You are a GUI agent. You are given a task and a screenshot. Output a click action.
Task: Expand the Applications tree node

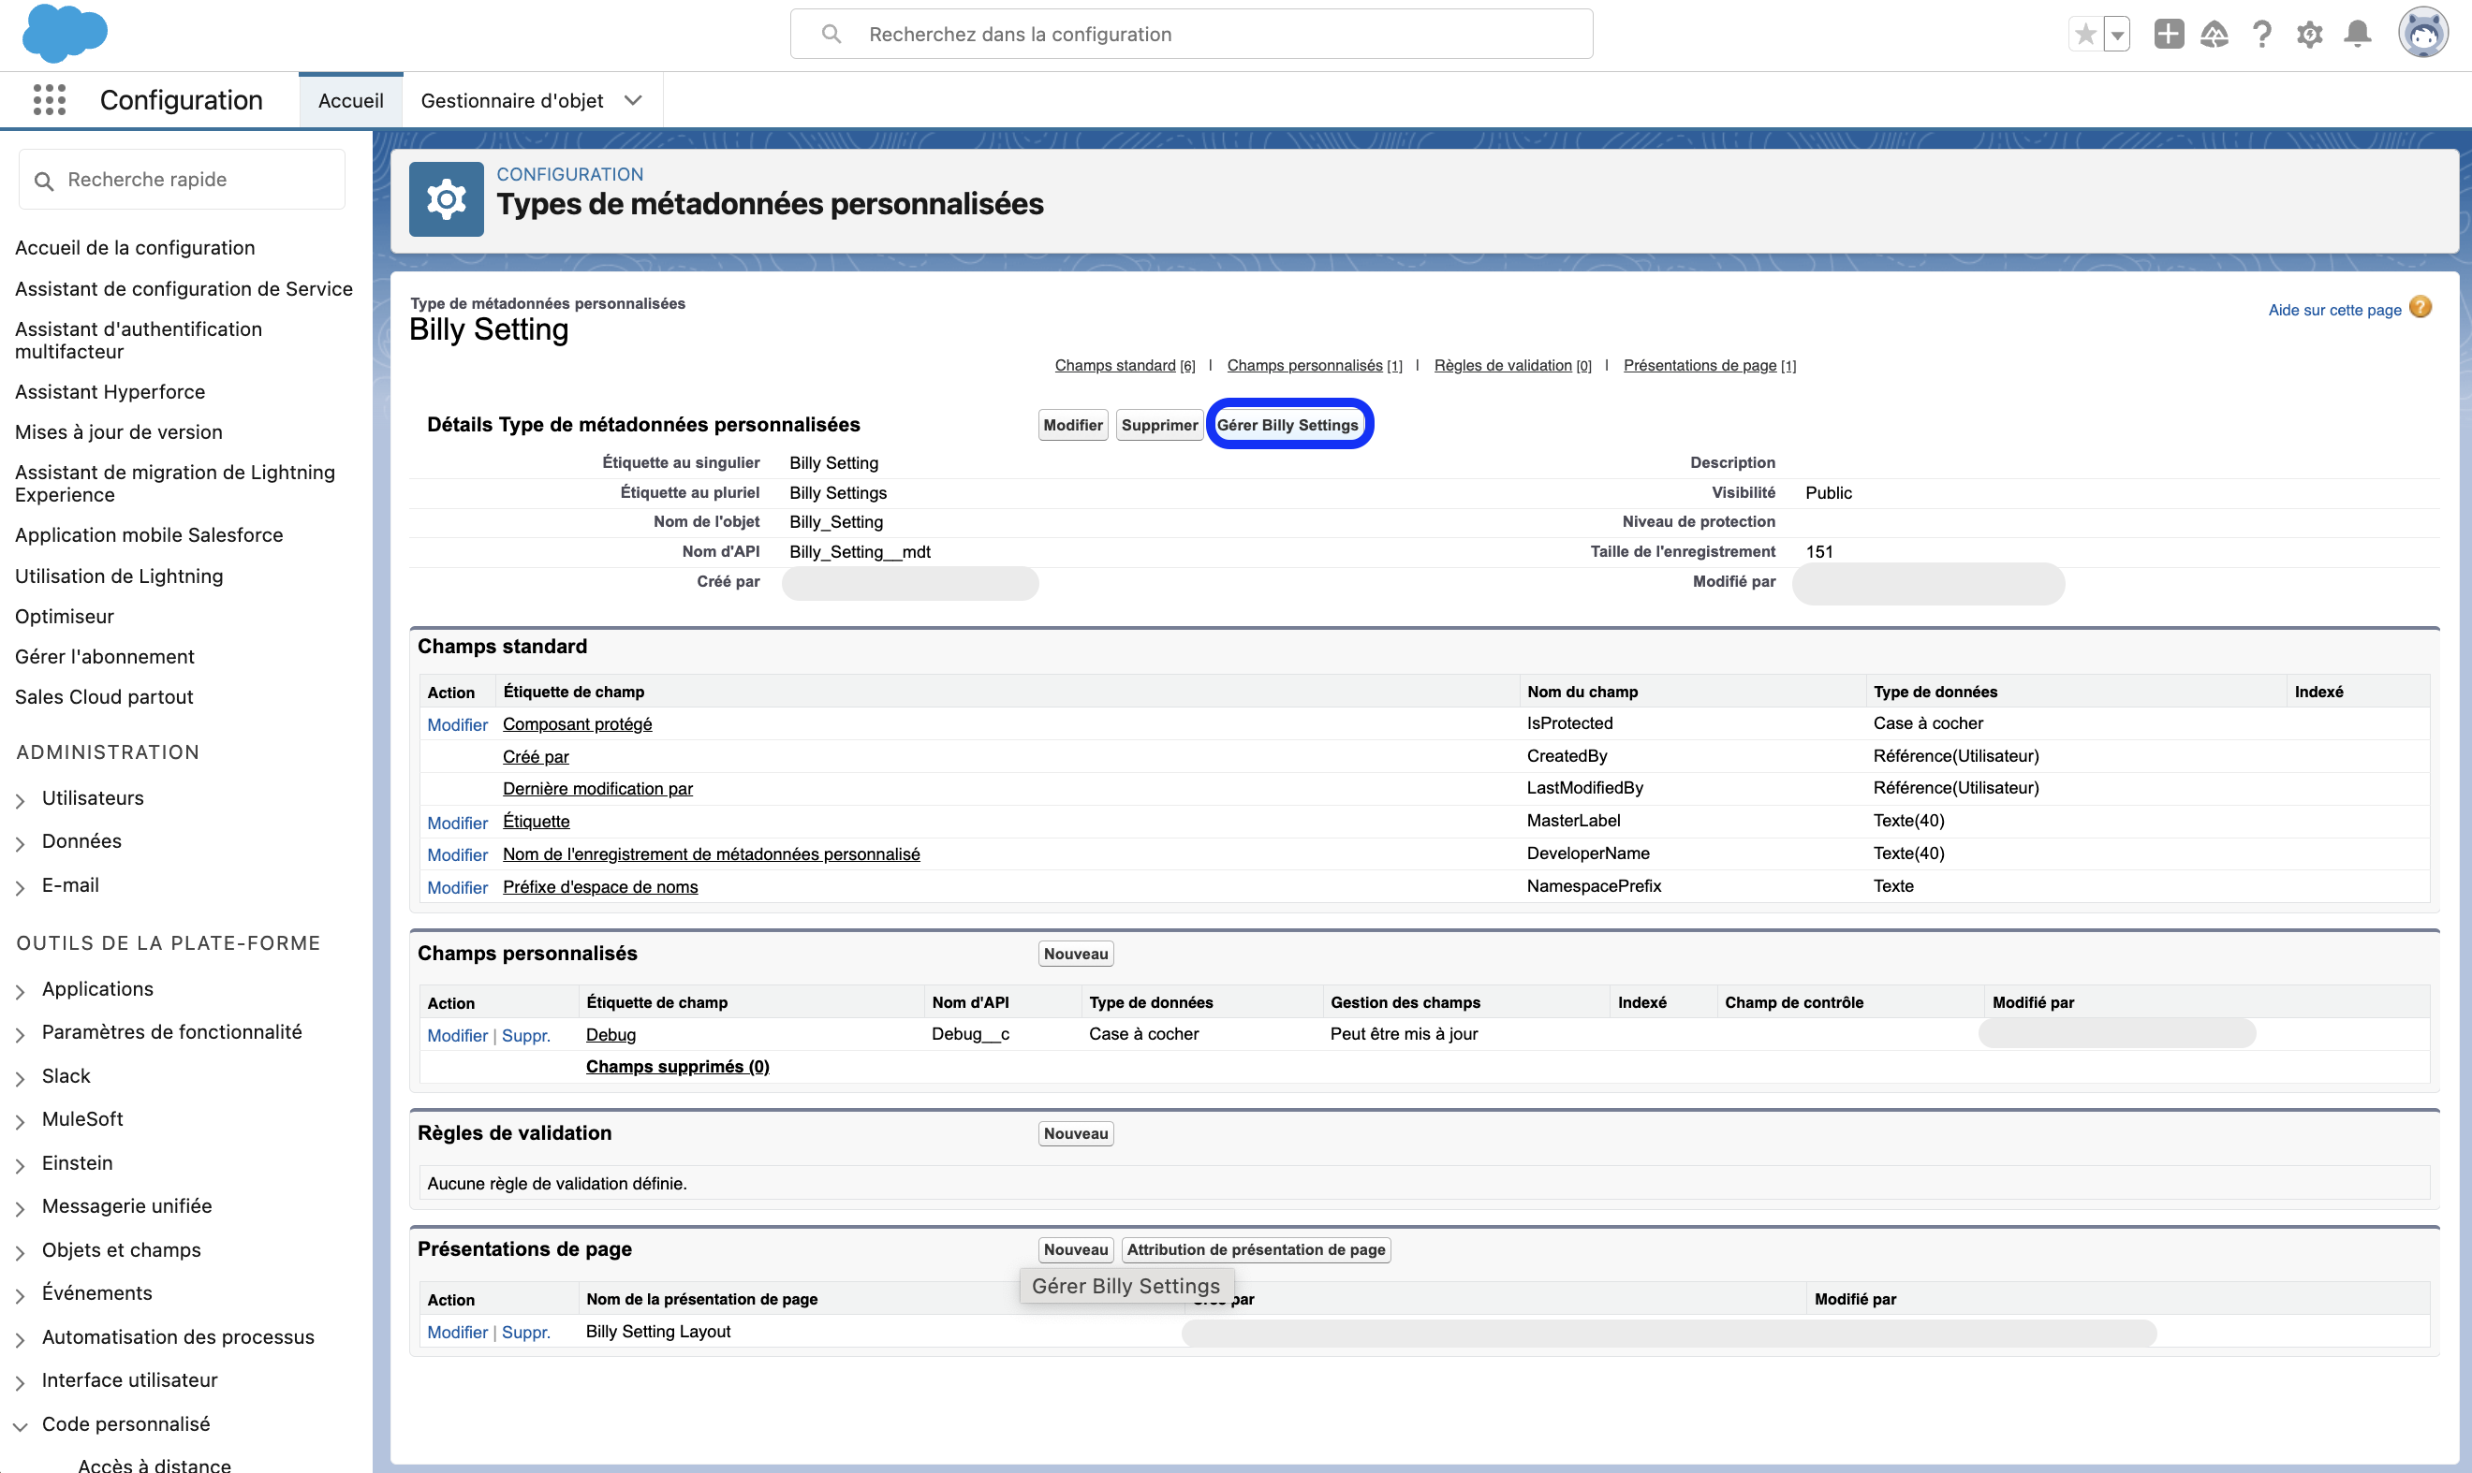(x=20, y=991)
